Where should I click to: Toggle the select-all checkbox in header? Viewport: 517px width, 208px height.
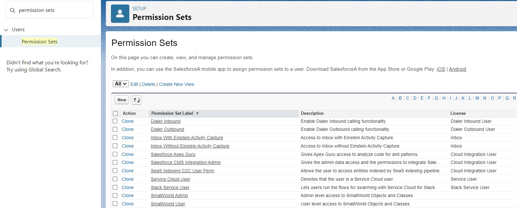[x=115, y=113]
